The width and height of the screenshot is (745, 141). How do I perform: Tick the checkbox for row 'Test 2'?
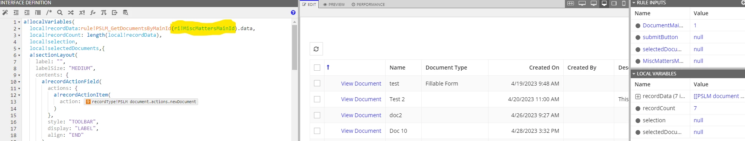[x=317, y=99]
